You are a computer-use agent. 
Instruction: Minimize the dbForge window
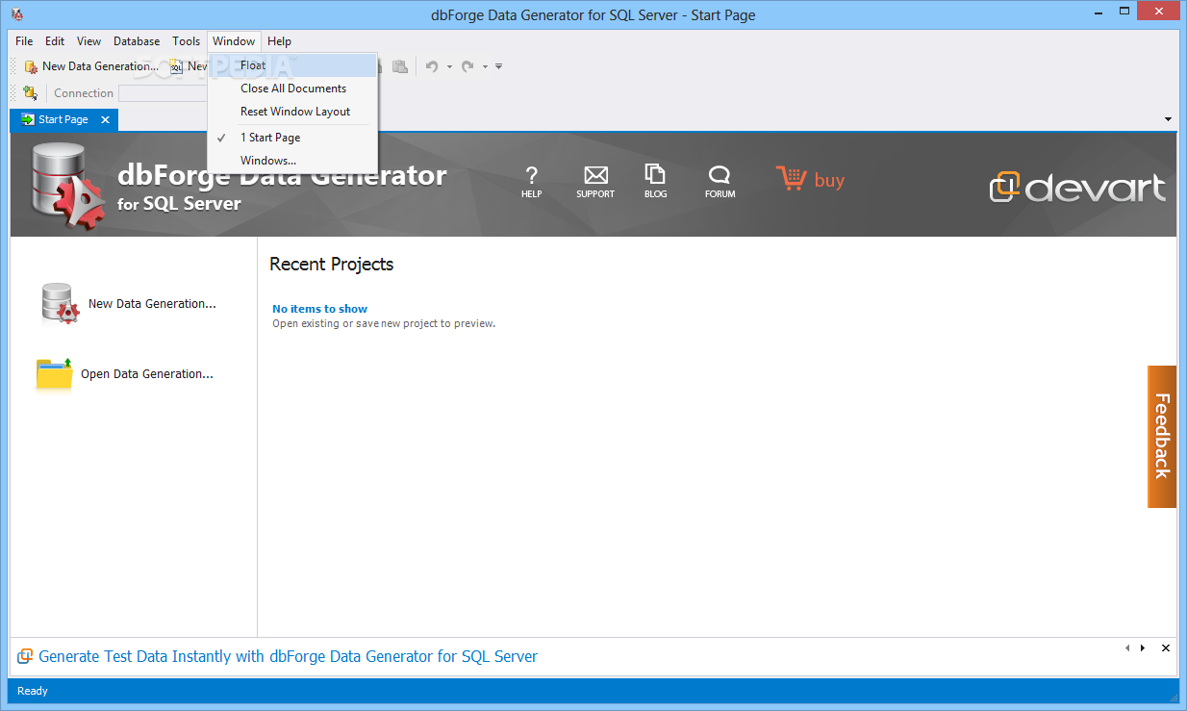pos(1097,14)
